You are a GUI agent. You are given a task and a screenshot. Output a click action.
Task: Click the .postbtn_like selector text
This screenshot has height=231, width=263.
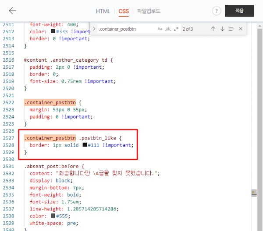tap(97, 138)
